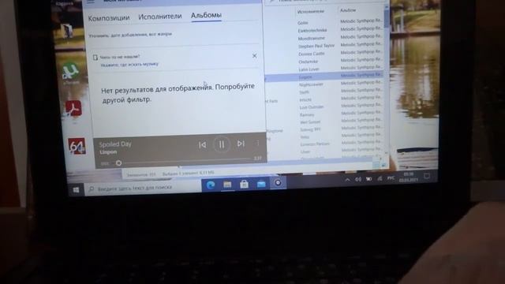Image resolution: width=505 pixels, height=284 pixels.
Task: Click the link about where to find music
Action: 129,64
